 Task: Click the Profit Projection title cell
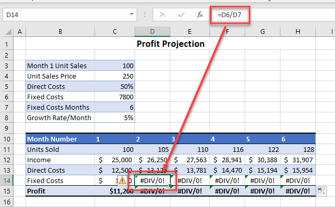170,44
